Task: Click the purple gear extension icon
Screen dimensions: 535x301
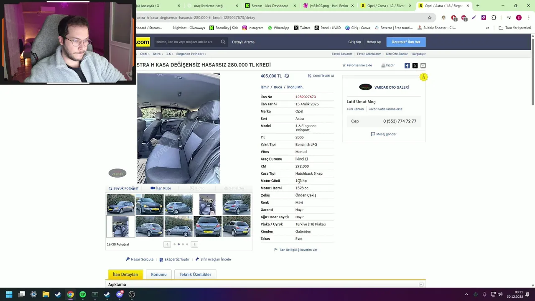Action: [484, 18]
